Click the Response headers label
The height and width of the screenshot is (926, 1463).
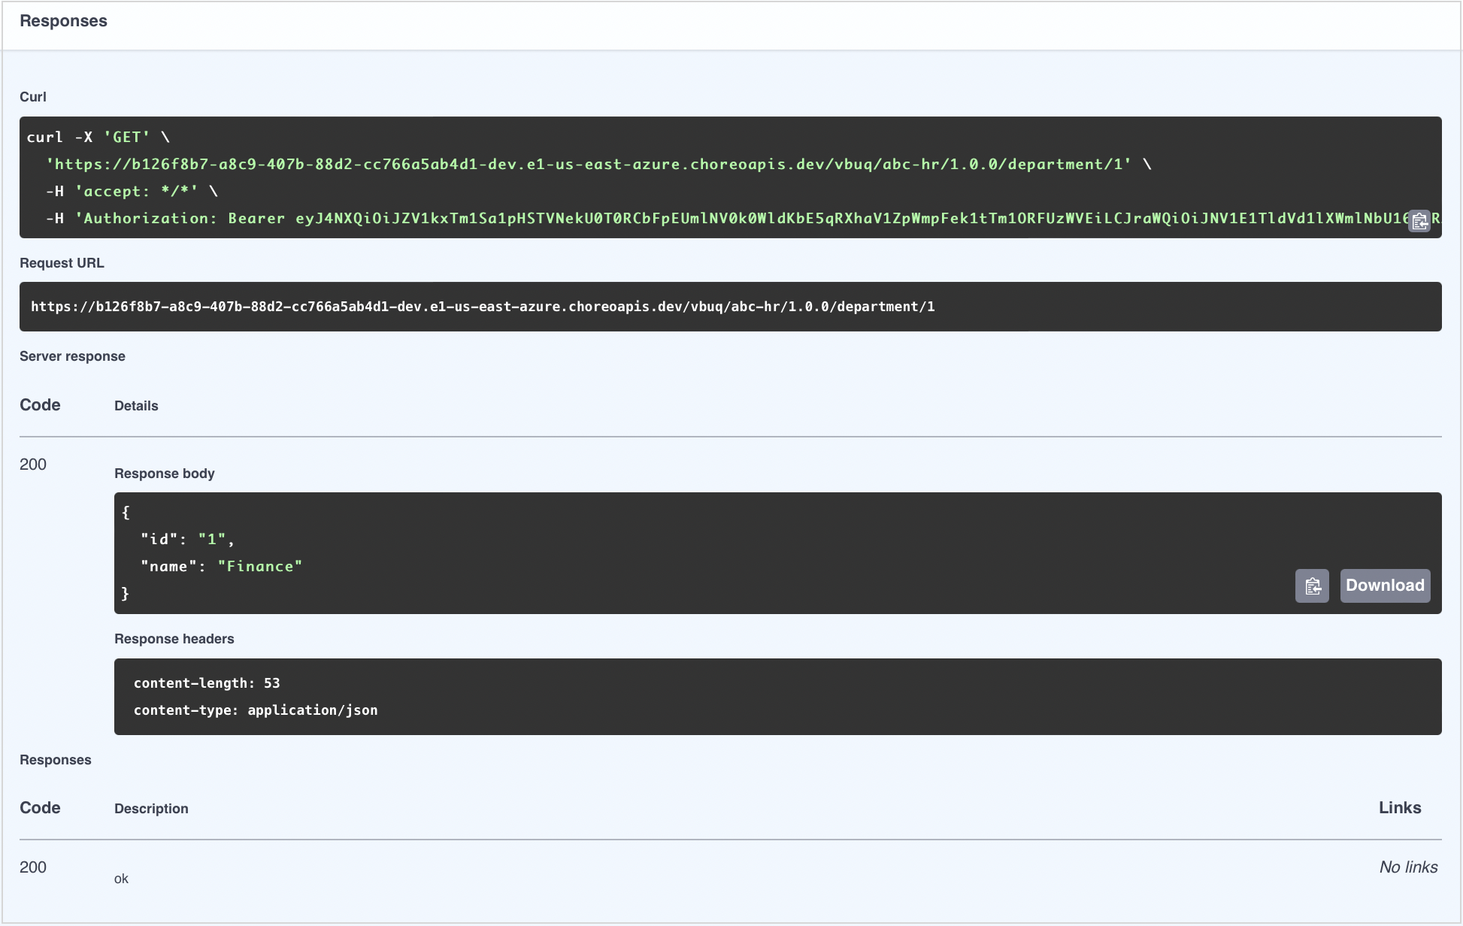[174, 639]
